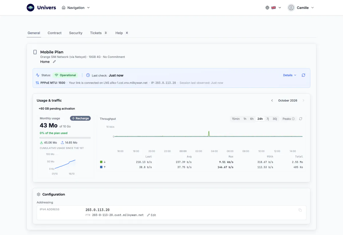Click the globe language icon
Screen dimensions: 343x235
coord(267,8)
